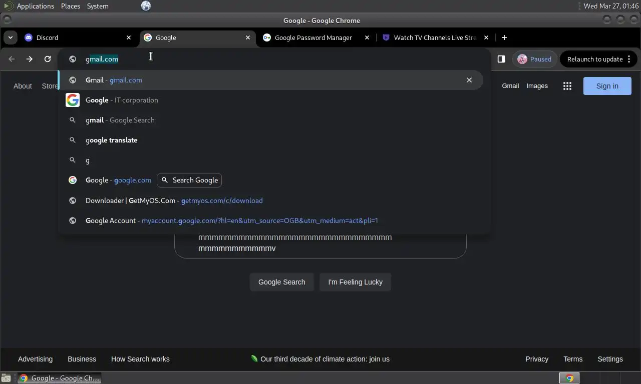This screenshot has width=641, height=384.
Task: Click Google Chrome taskbar window button
Action: tap(60, 378)
